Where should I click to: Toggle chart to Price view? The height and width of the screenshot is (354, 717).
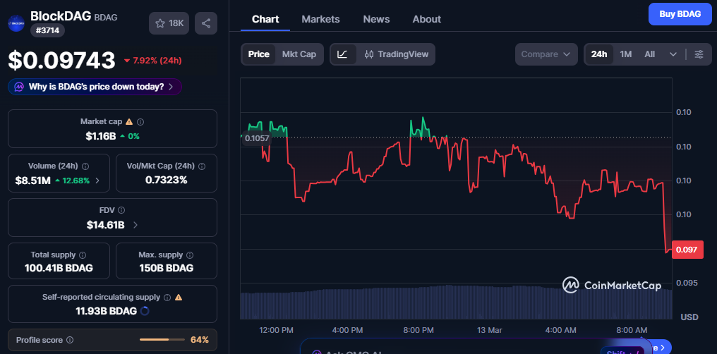259,54
